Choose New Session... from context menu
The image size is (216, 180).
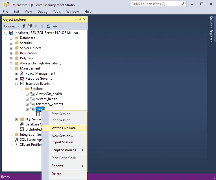coord(64,136)
